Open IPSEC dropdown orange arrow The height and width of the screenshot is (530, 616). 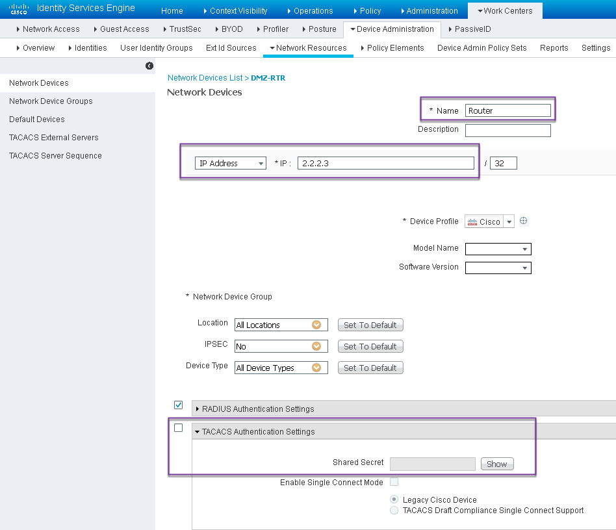tap(316, 346)
